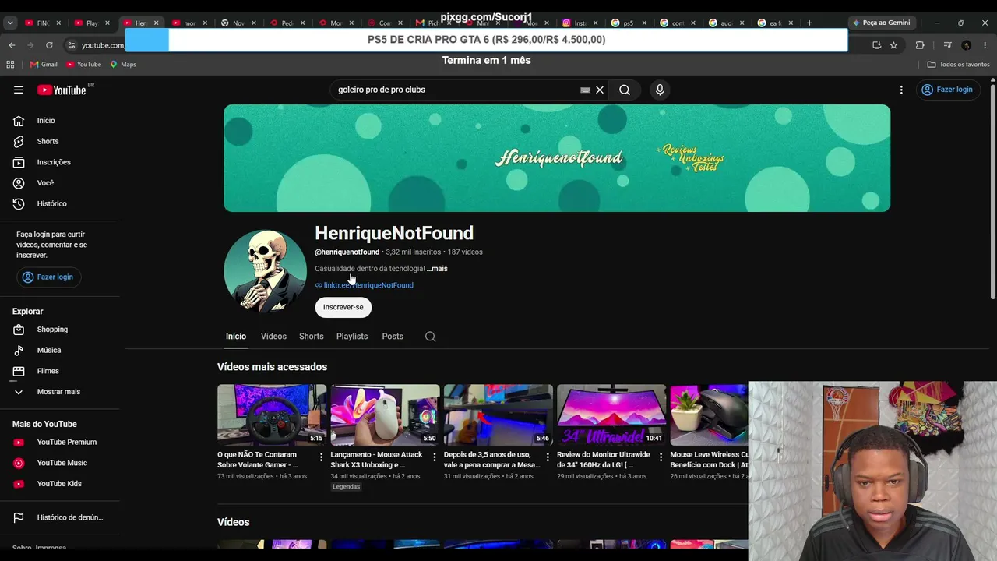Open a new browser tab
997x561 pixels.
click(x=809, y=23)
